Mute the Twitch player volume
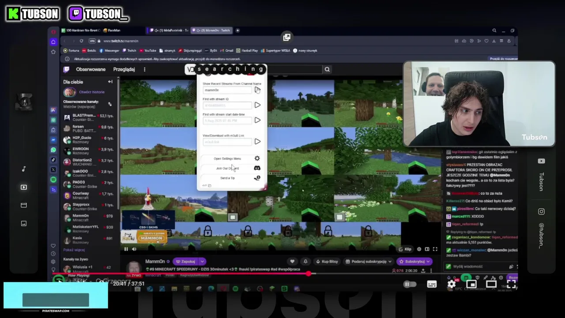 pos(134,249)
